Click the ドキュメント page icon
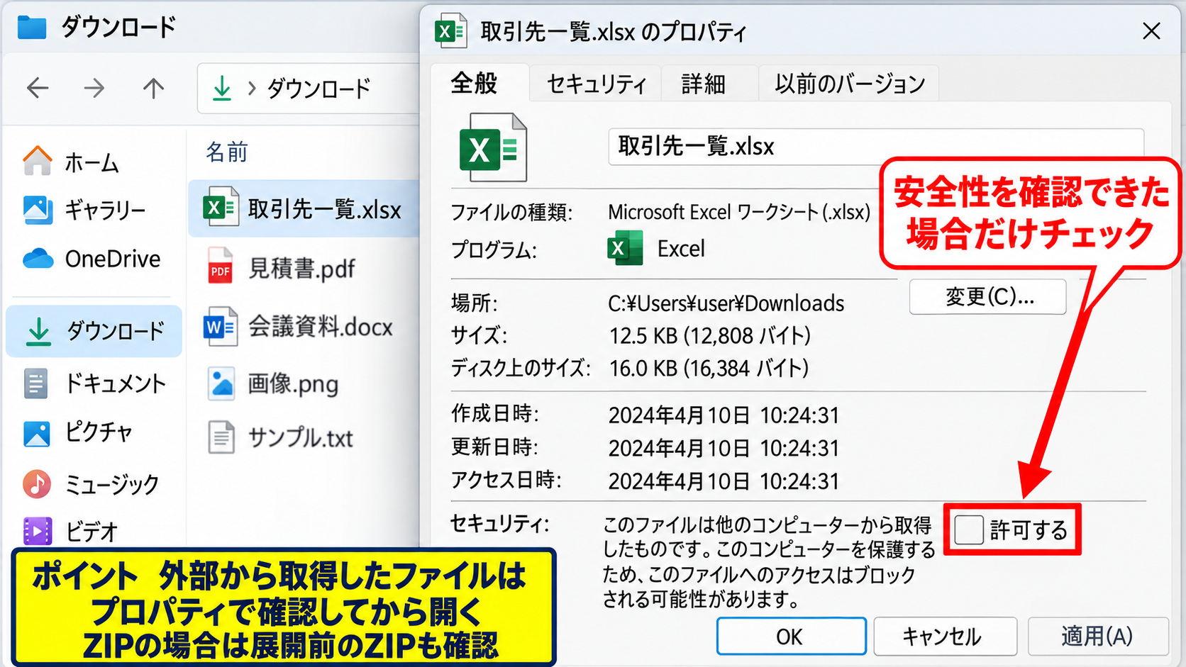Screen dimensions: 1186x667 coord(35,383)
